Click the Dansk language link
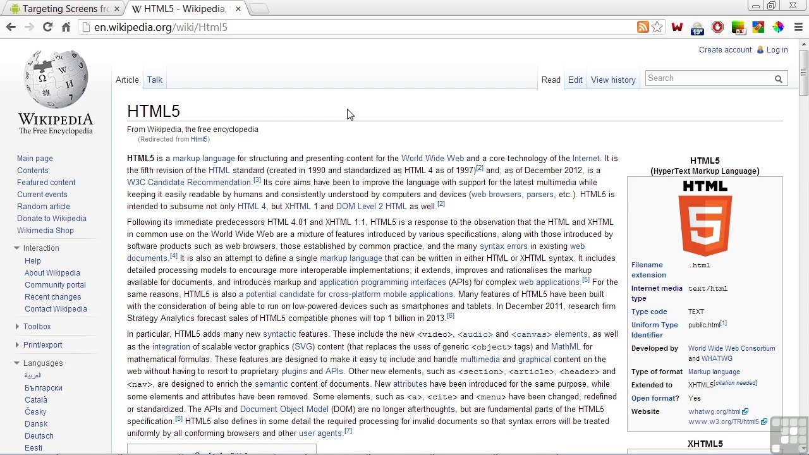This screenshot has width=809, height=455. pyautogui.click(x=36, y=424)
